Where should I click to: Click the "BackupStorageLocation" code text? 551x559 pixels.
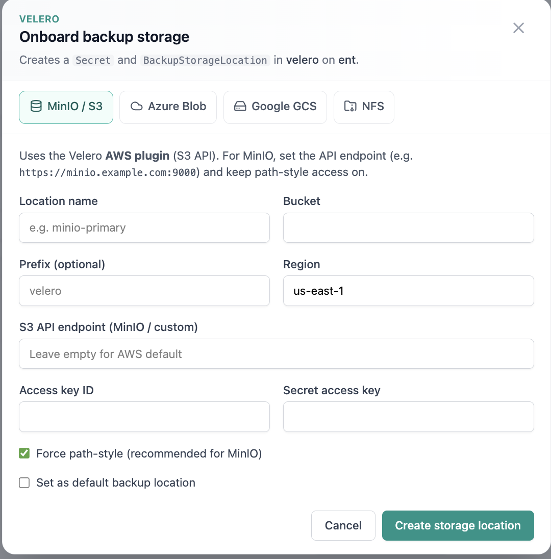(x=205, y=60)
